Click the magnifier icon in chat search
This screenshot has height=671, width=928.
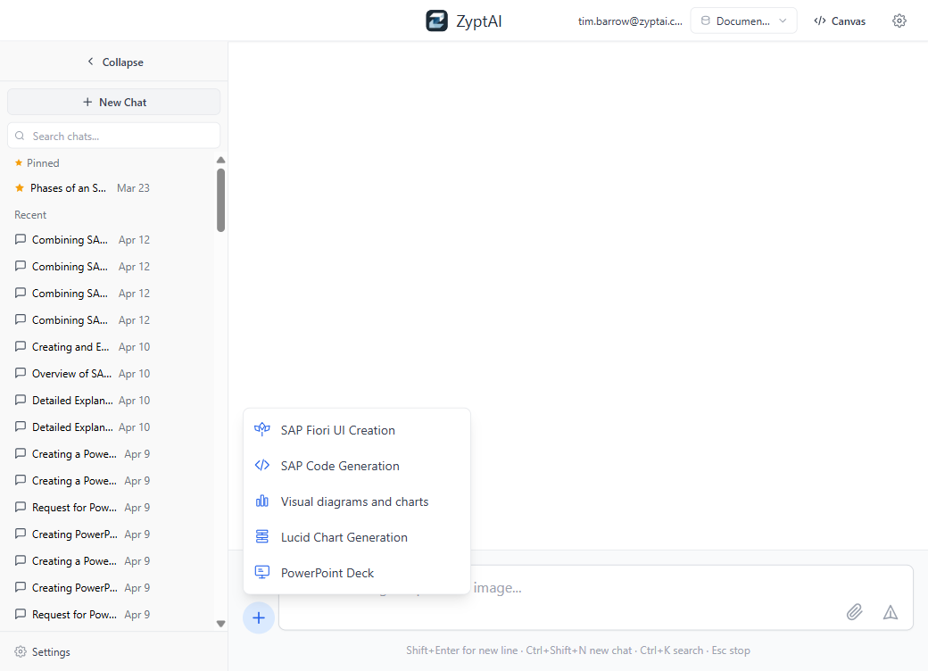21,137
